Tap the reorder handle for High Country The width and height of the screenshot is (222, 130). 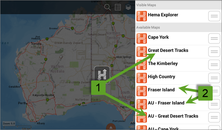click(214, 78)
